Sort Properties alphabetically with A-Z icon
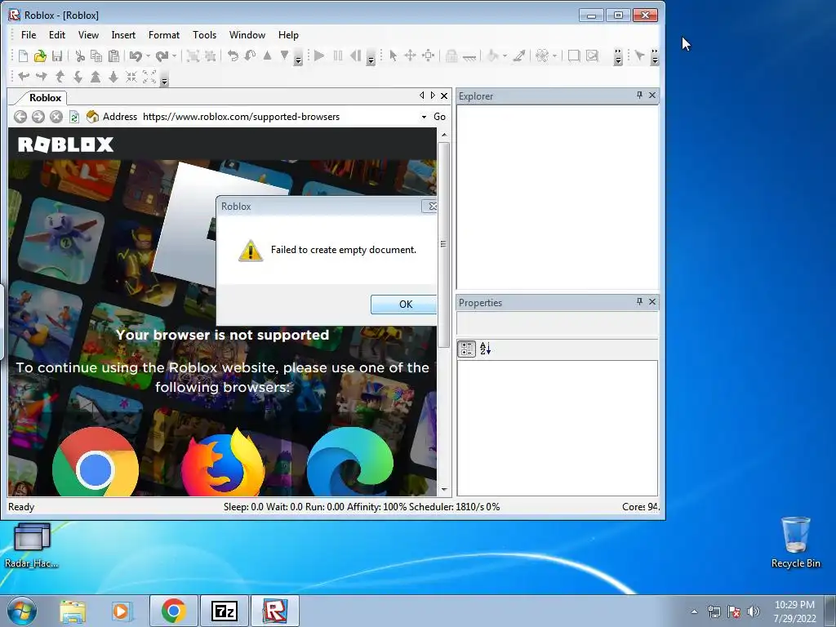Screen dimensions: 836x627 click(485, 349)
